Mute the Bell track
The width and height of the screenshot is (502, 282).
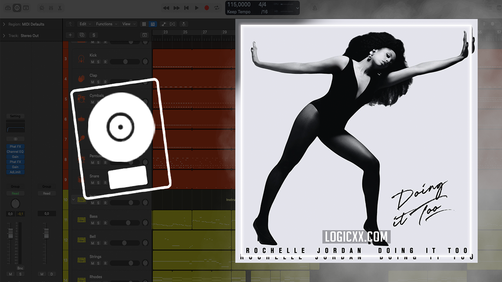93,243
